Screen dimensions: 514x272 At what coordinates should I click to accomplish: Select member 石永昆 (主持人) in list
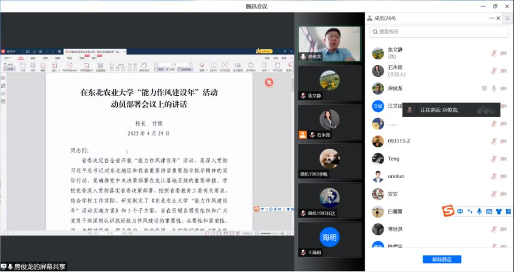(x=439, y=70)
